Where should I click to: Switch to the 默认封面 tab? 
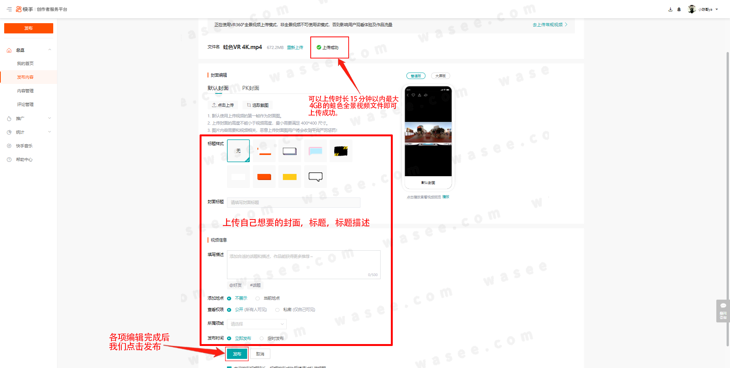click(x=218, y=88)
